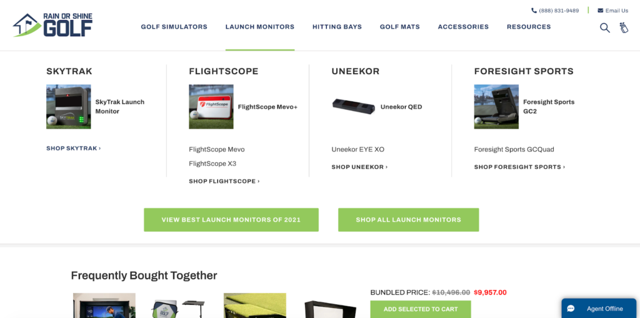Expand the Accessories navigation menu
640x318 pixels.
463,27
